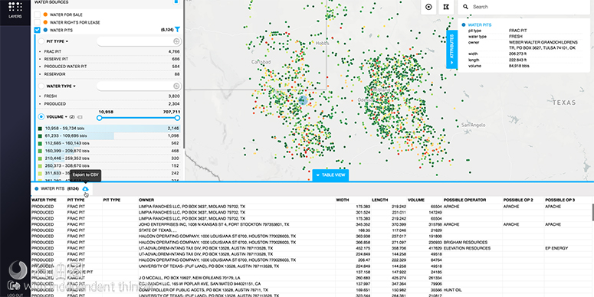Click Export to CSV cloud icon
The image size is (594, 297).
click(85, 188)
